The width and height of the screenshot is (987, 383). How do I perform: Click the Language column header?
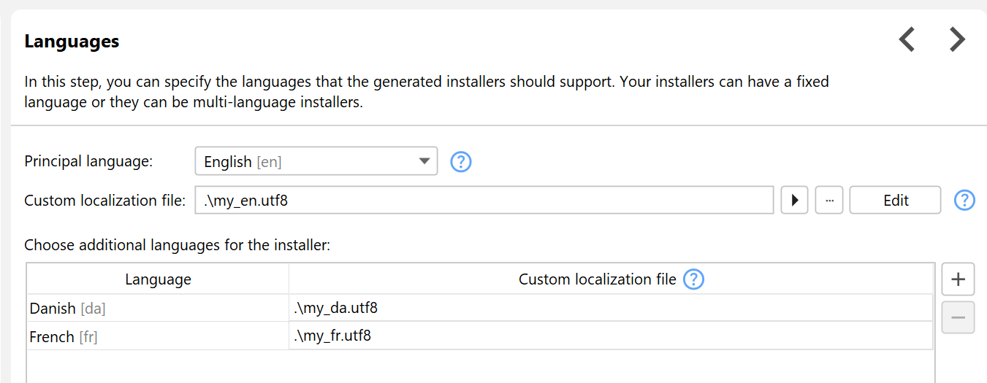pyautogui.click(x=158, y=279)
